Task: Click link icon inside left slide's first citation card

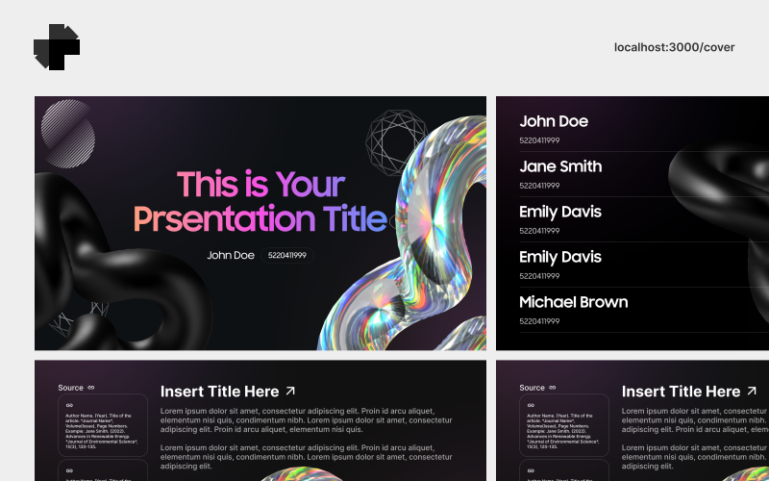Action: pyautogui.click(x=69, y=405)
